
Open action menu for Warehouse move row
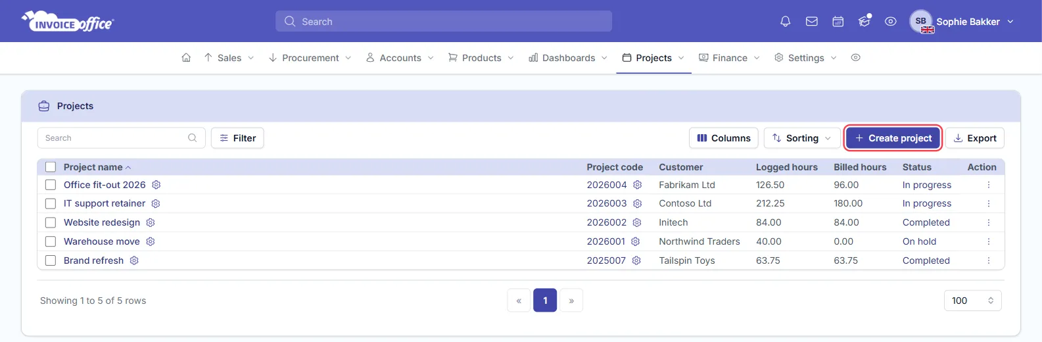click(989, 241)
